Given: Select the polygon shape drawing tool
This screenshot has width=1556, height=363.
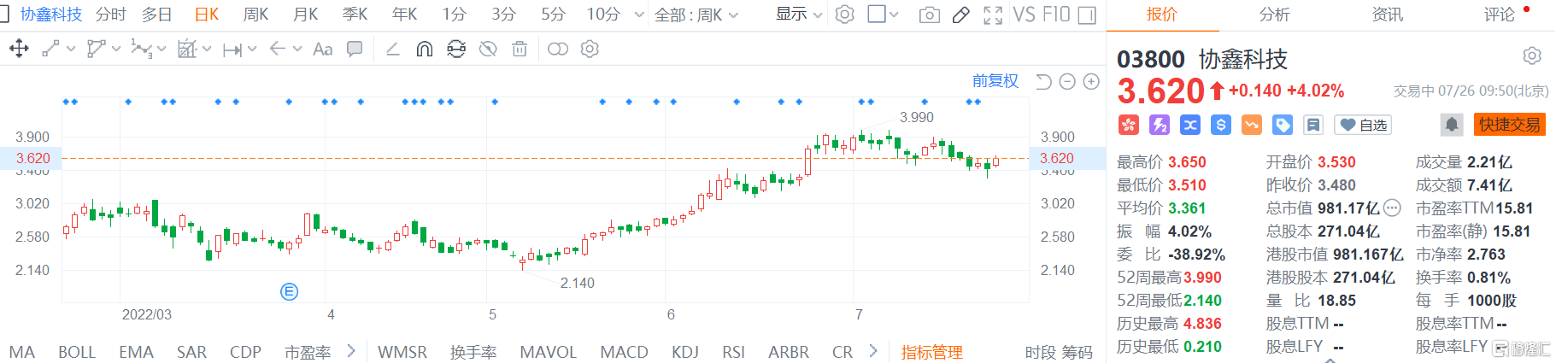Looking at the screenshot, I should [x=96, y=49].
